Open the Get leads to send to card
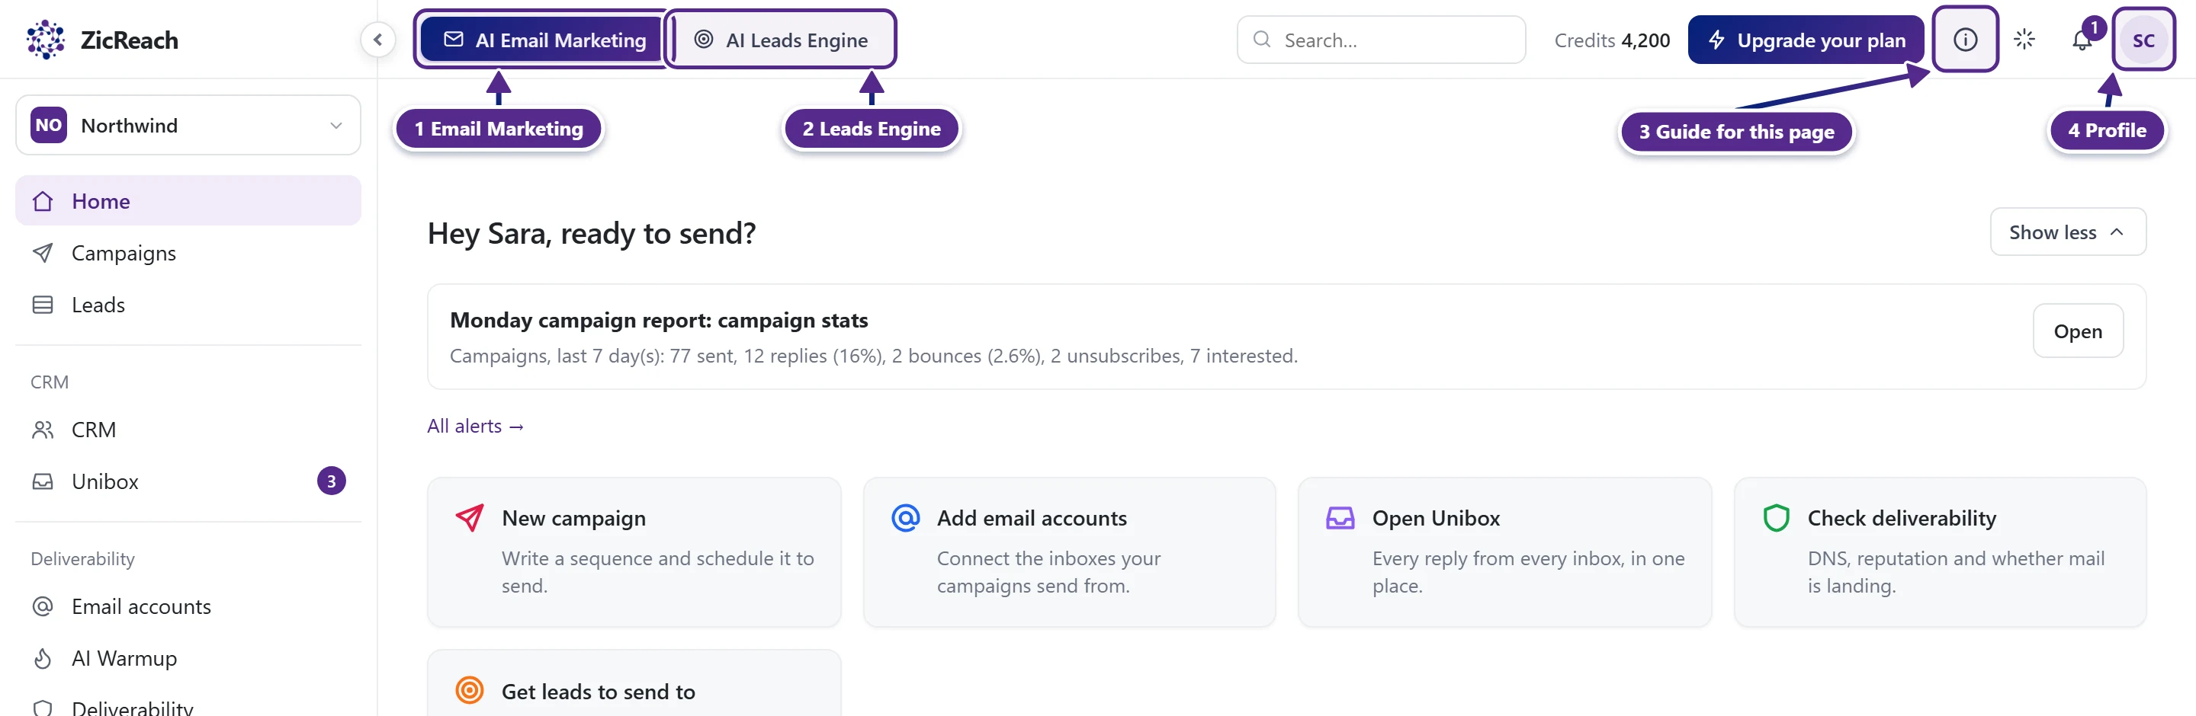The image size is (2196, 716). [x=634, y=684]
